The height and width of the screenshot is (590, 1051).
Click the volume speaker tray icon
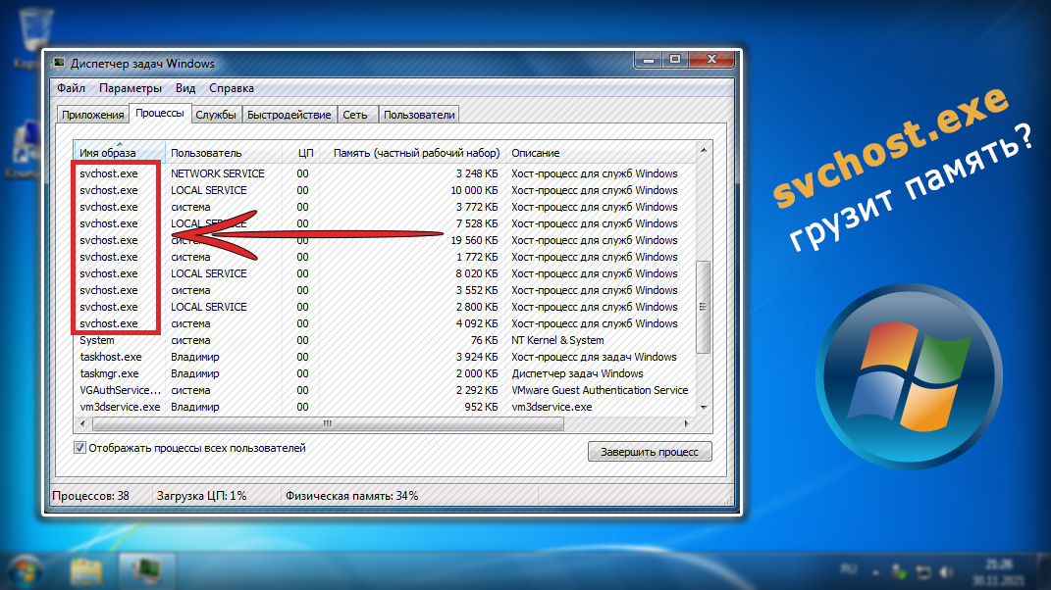tap(946, 572)
